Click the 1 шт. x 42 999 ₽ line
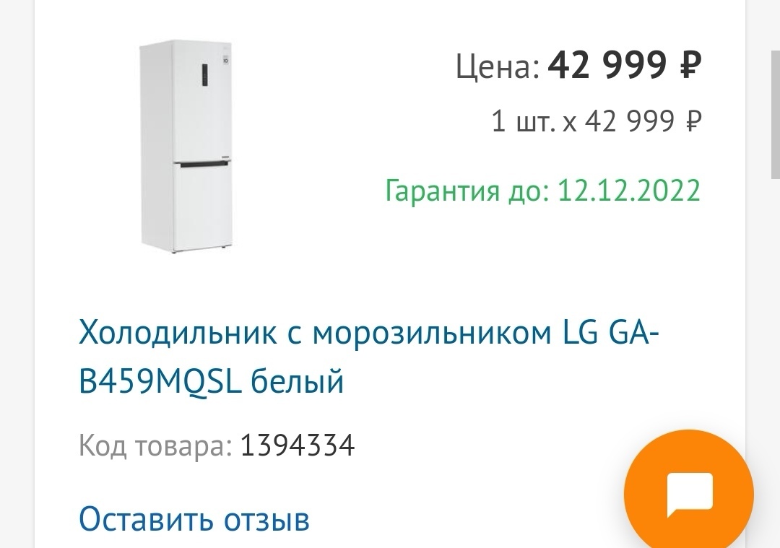Viewport: 780px width, 548px height. click(x=595, y=121)
